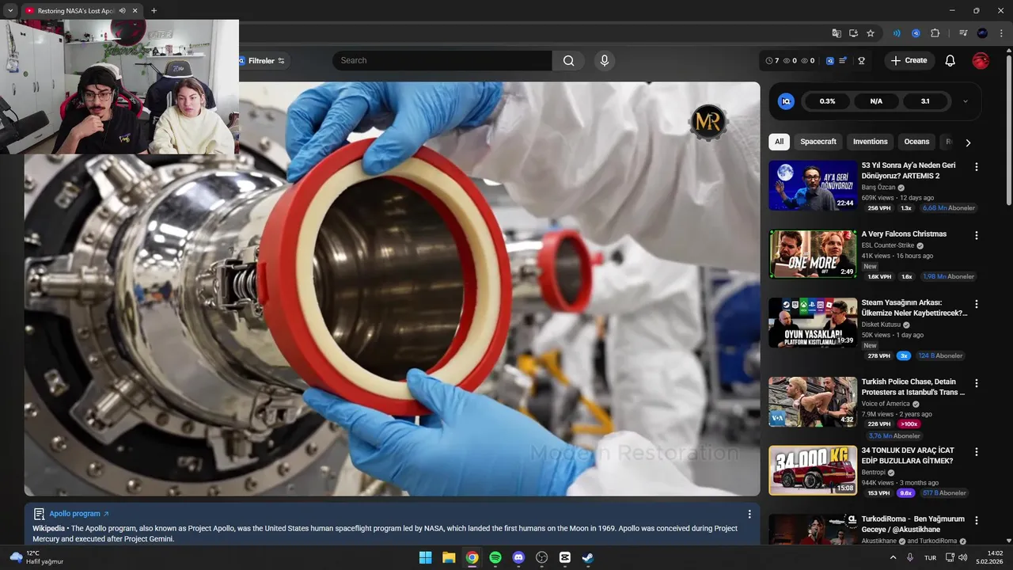The width and height of the screenshot is (1013, 570).
Task: Open the ONE MORE video thumbnail
Action: (813, 254)
